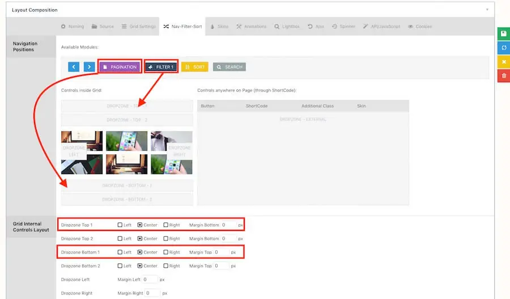Select the Grid Internal Controls Layout label
This screenshot has height=299, width=510.
pyautogui.click(x=31, y=227)
